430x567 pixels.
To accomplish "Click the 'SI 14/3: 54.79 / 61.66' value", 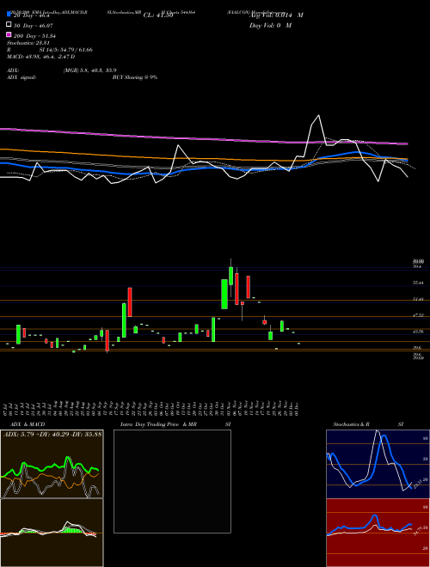I will [66, 50].
